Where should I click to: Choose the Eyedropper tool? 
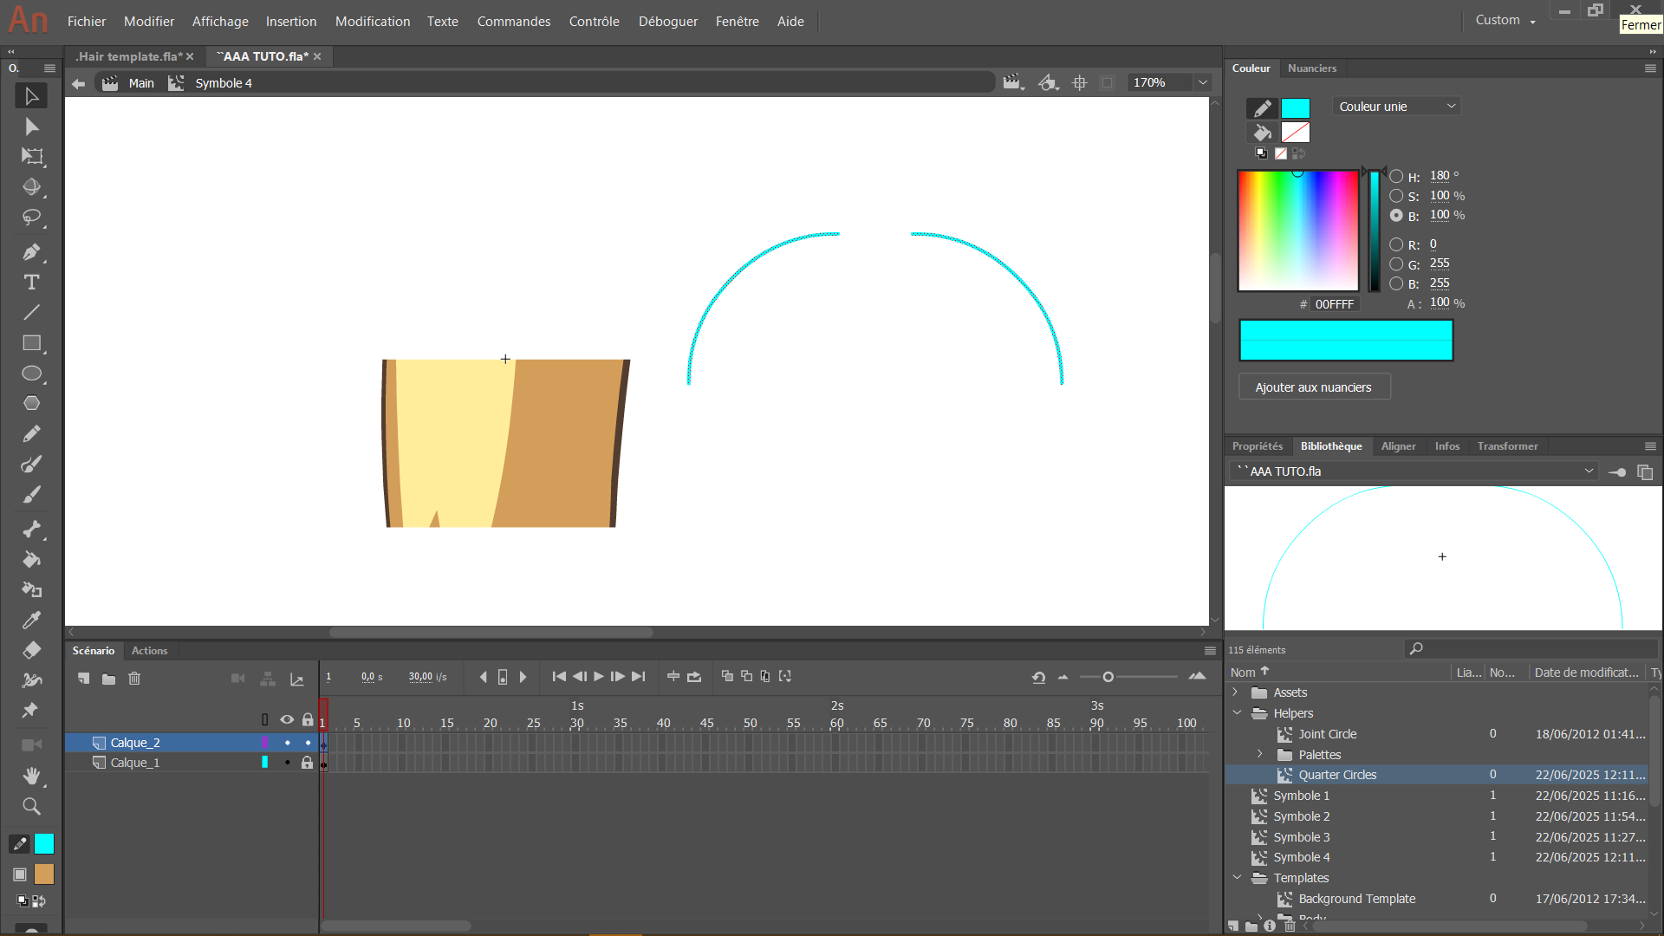[31, 620]
